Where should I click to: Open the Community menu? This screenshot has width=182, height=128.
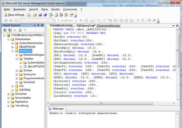point(70,9)
